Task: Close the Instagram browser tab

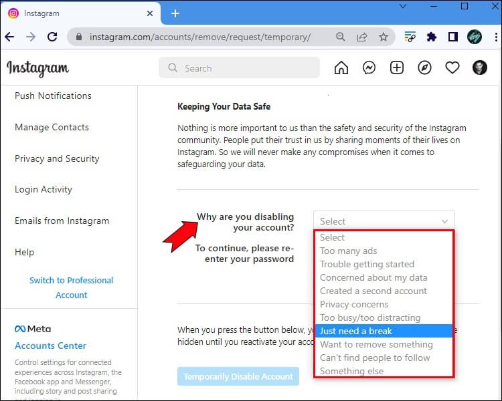Action: [150, 13]
